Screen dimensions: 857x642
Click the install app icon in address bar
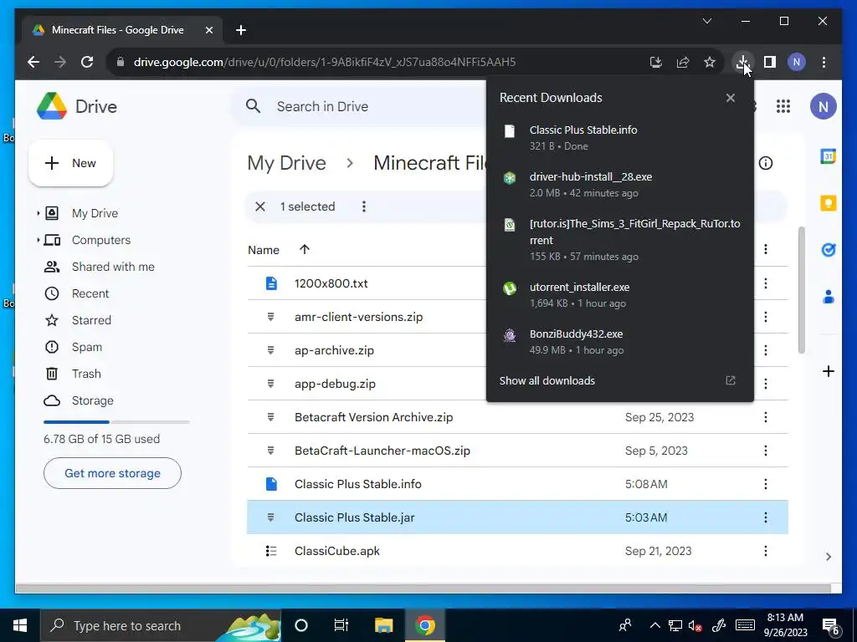tap(656, 62)
